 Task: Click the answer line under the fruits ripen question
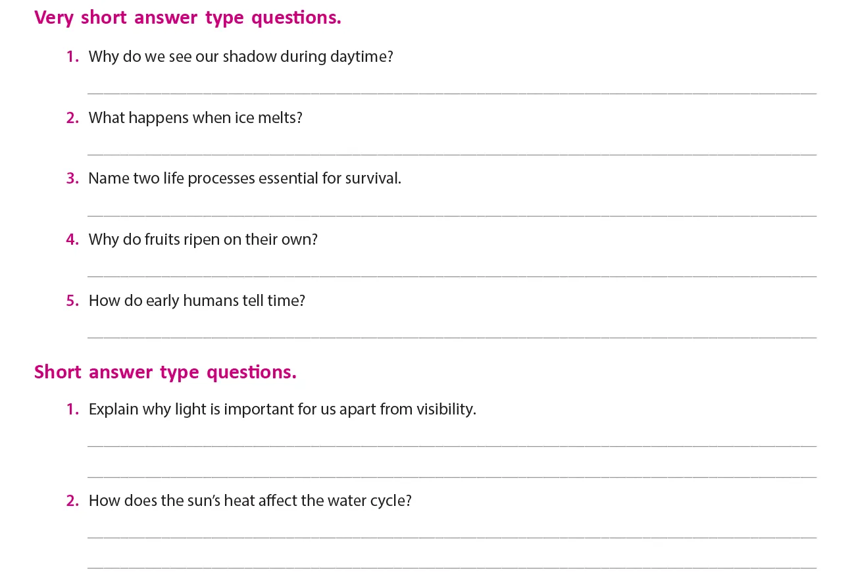(x=451, y=276)
